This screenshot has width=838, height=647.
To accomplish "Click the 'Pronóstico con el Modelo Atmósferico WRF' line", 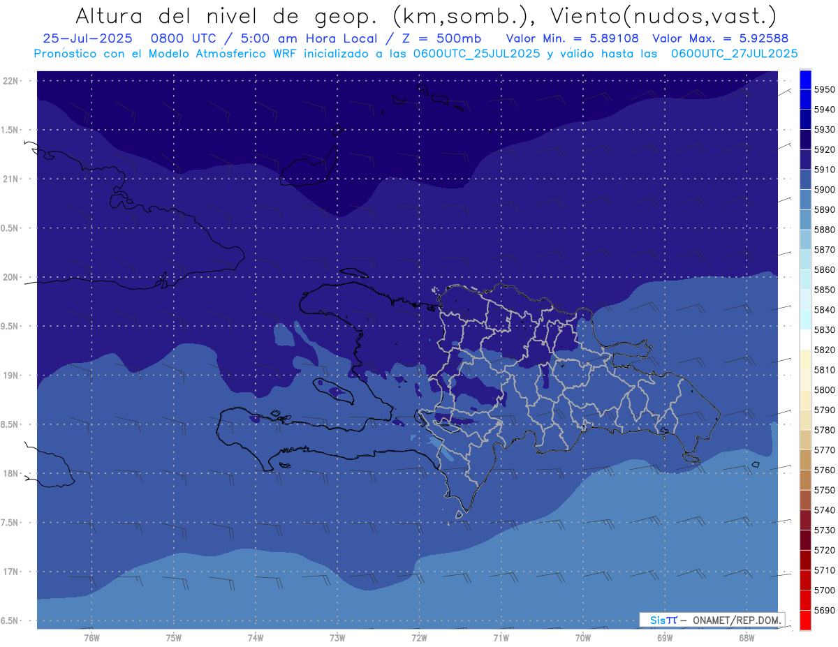I will point(416,53).
